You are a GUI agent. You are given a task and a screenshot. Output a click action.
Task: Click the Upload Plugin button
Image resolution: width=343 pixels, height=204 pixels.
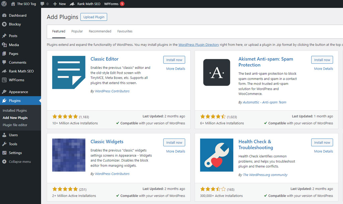tap(94, 17)
